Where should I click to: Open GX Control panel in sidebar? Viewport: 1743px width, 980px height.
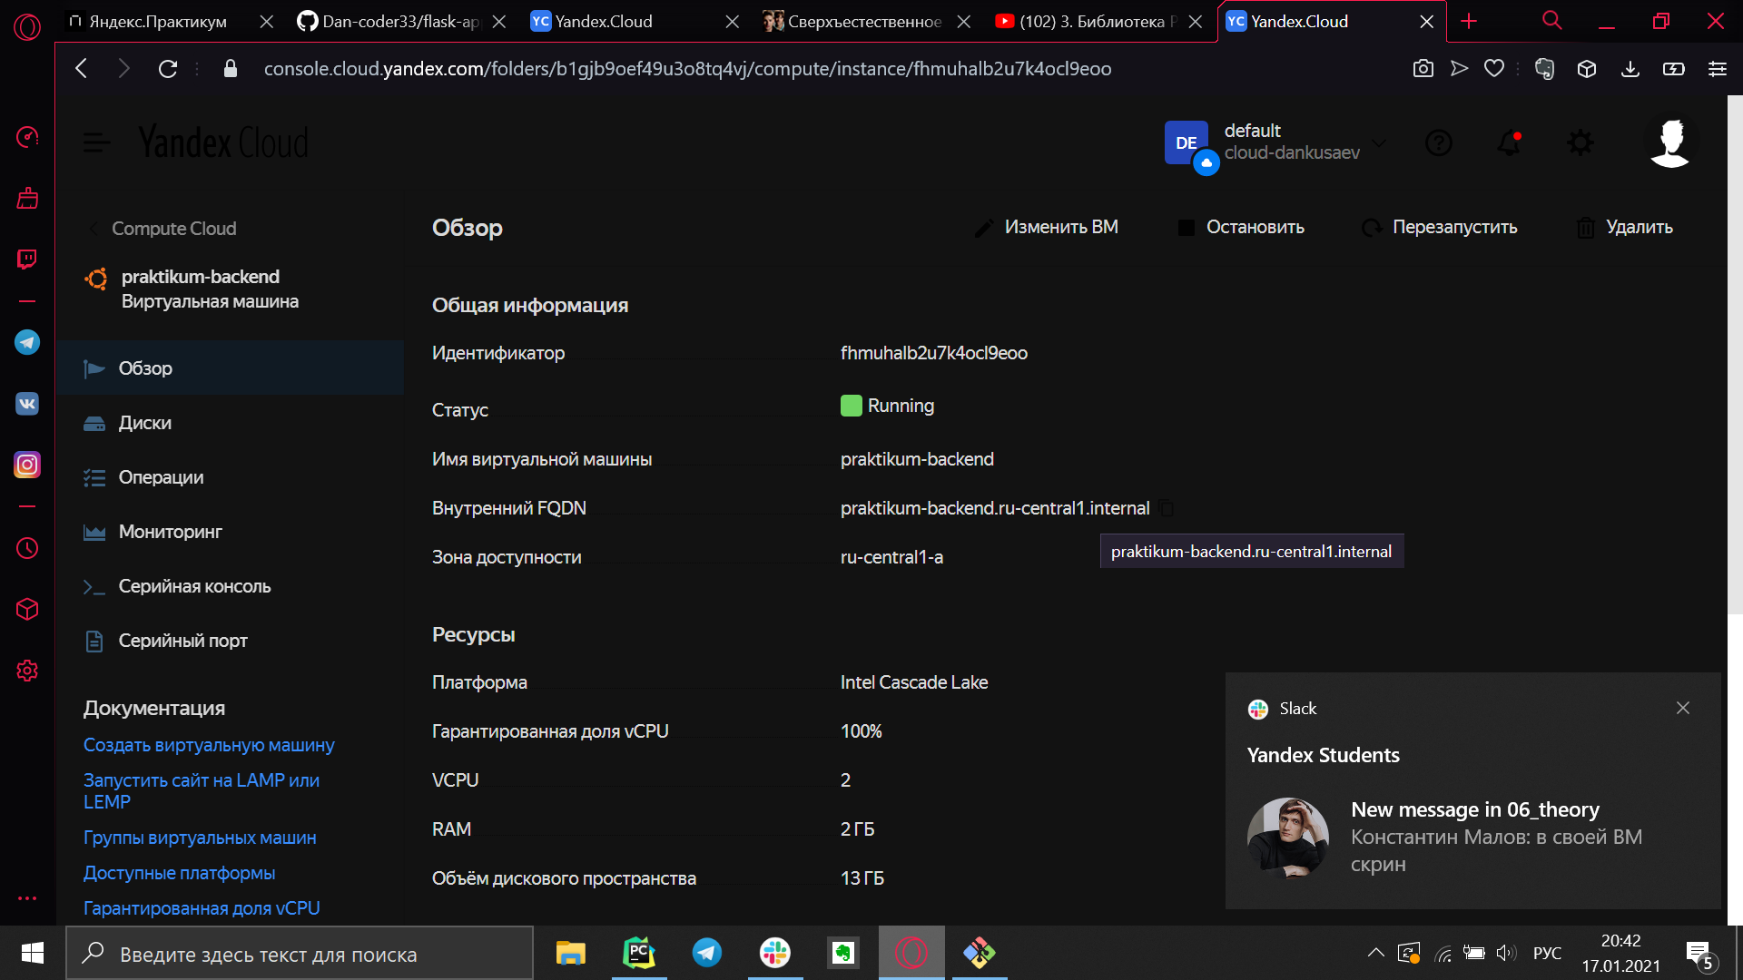point(27,137)
